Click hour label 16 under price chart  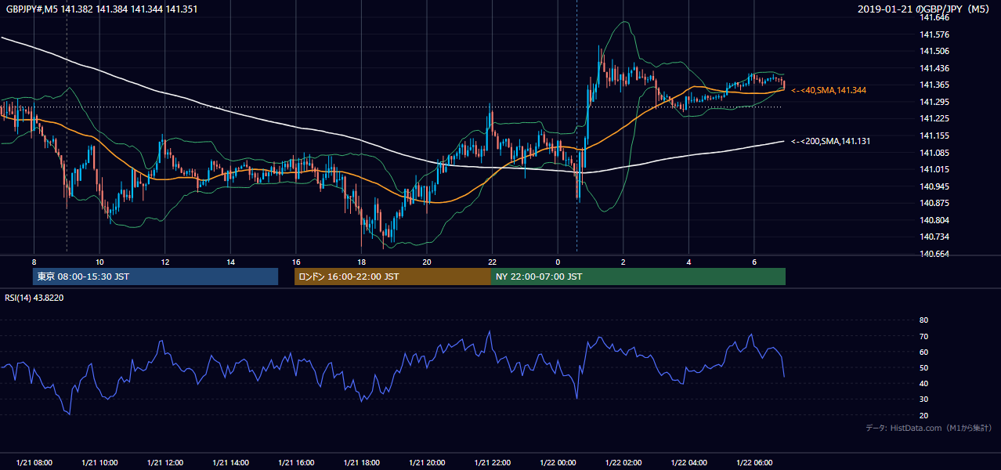(x=296, y=262)
